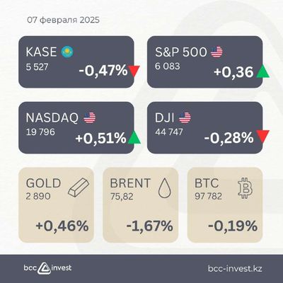Click the red down triangle on DJI

pyautogui.click(x=262, y=137)
